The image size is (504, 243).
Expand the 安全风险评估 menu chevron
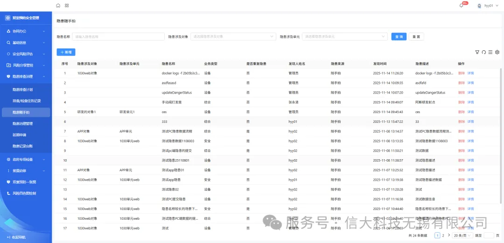(44, 54)
